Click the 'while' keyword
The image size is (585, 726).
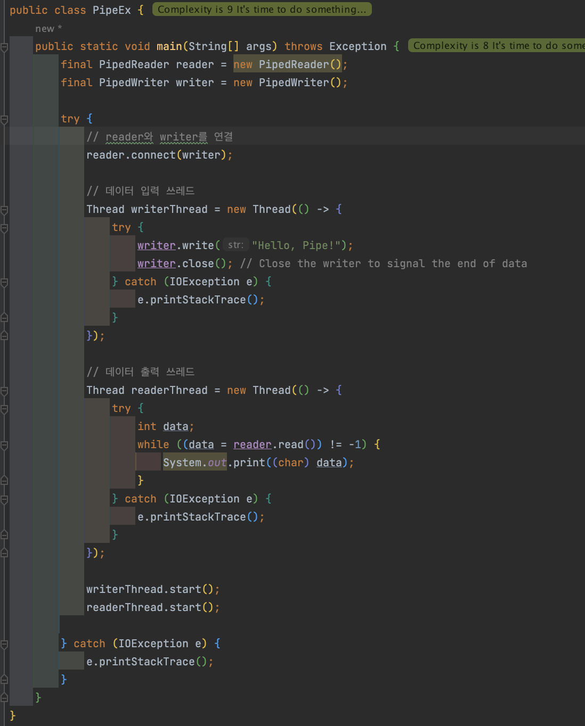point(153,444)
